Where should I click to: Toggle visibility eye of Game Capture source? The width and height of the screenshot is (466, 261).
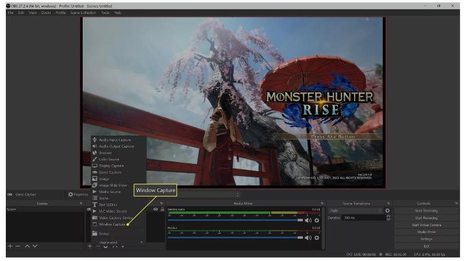156,209
